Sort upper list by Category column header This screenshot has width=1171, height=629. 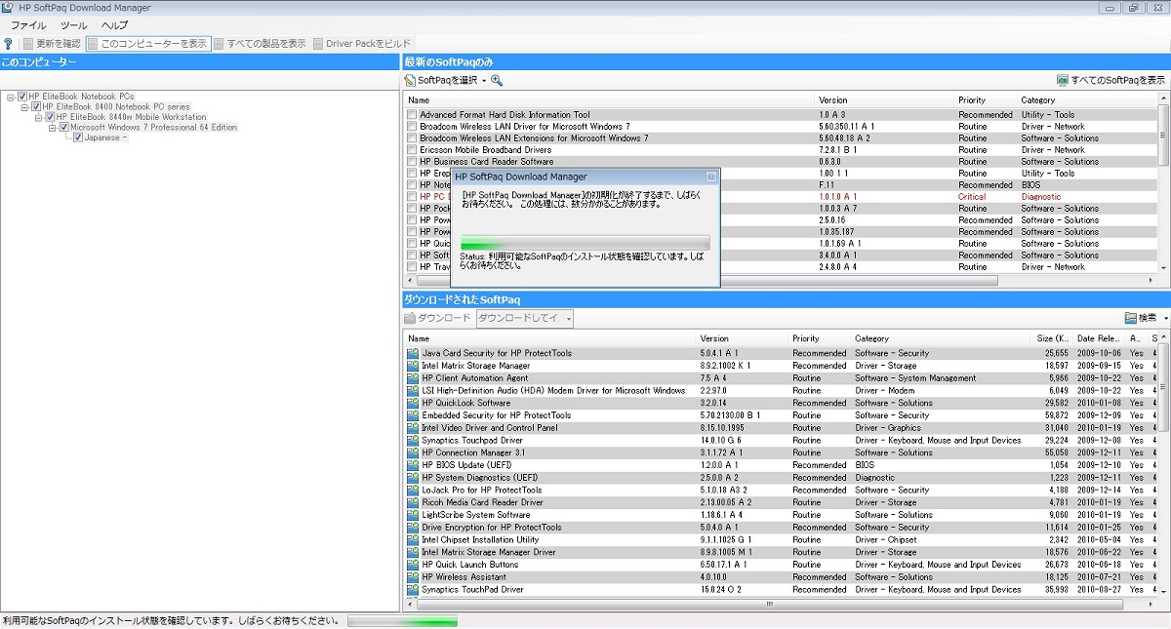point(1086,99)
